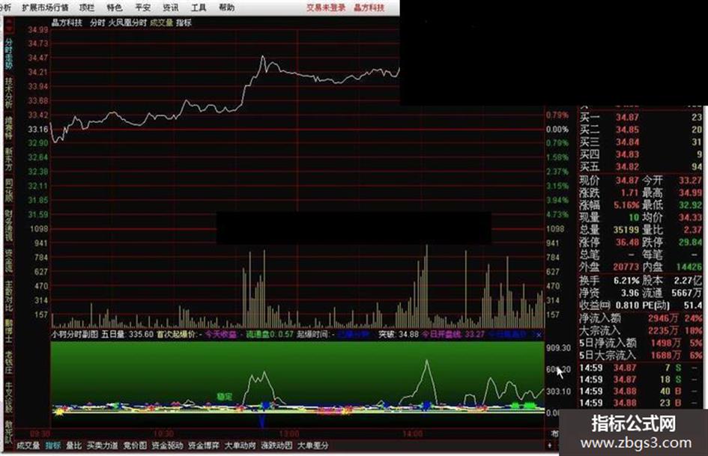Click 买二 bid row price 34.85
Image resolution: width=708 pixels, height=456 pixels.
coord(628,130)
